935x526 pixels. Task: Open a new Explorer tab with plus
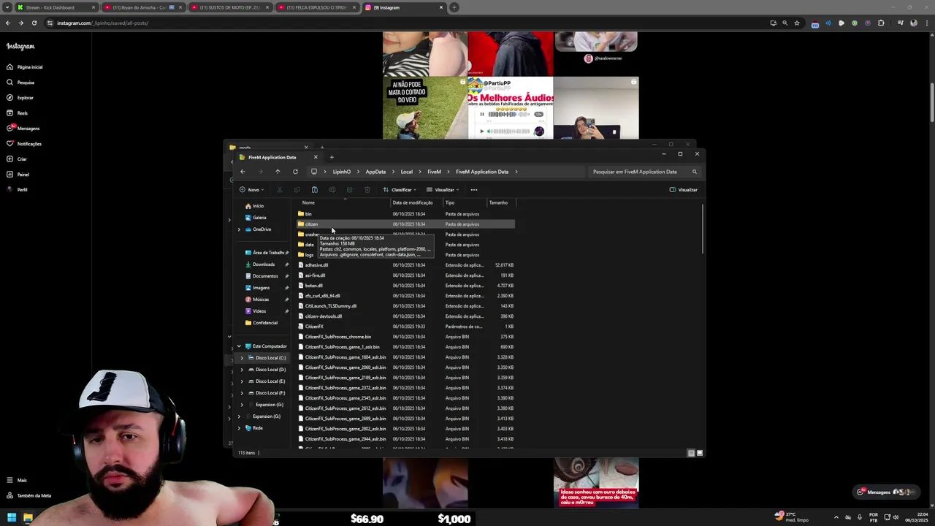pos(332,157)
